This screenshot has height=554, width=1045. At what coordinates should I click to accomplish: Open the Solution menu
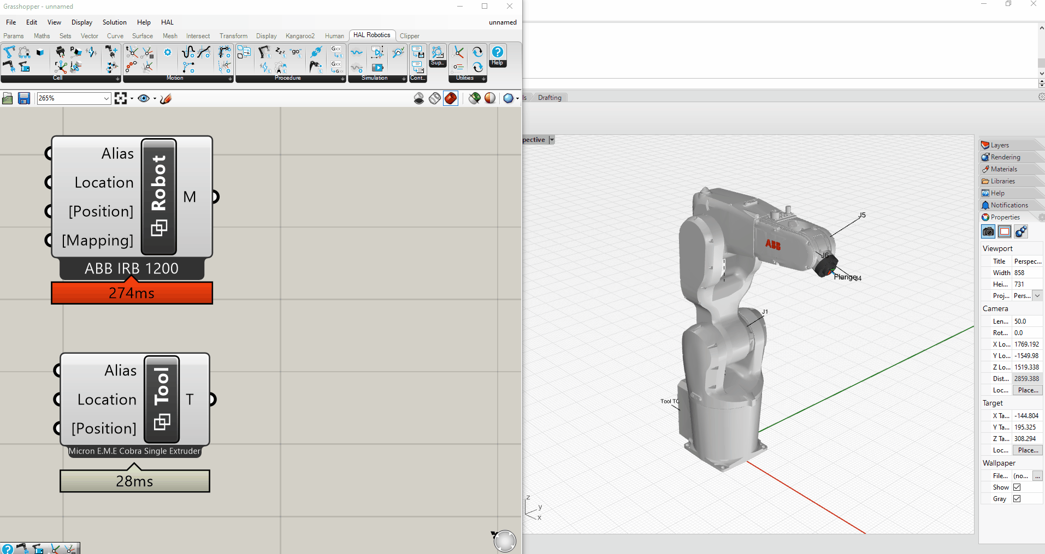click(x=114, y=22)
